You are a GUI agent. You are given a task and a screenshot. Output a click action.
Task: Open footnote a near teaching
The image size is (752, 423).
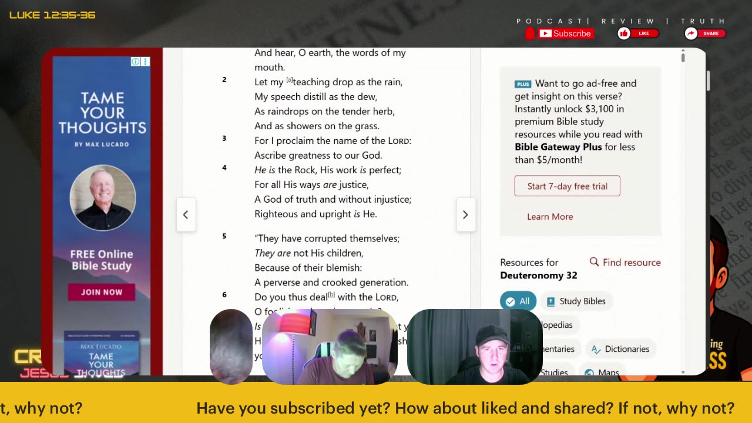[x=289, y=80]
